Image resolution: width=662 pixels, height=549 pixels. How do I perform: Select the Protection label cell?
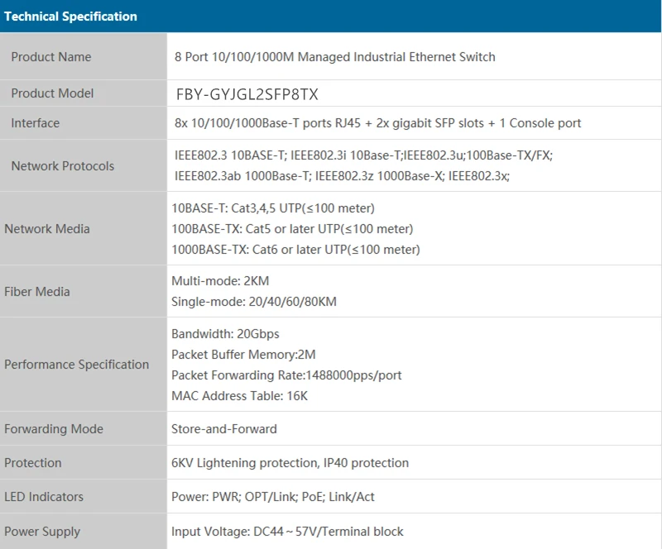84,462
